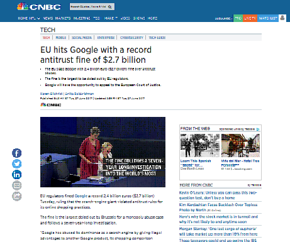Click the article headline about Google fine
The width and height of the screenshot is (290, 242).
[96, 55]
